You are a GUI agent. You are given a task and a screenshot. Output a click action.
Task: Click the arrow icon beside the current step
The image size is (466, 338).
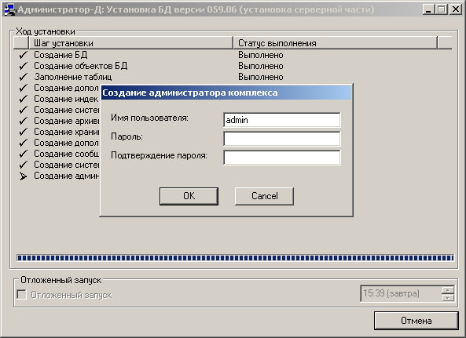tap(23, 176)
